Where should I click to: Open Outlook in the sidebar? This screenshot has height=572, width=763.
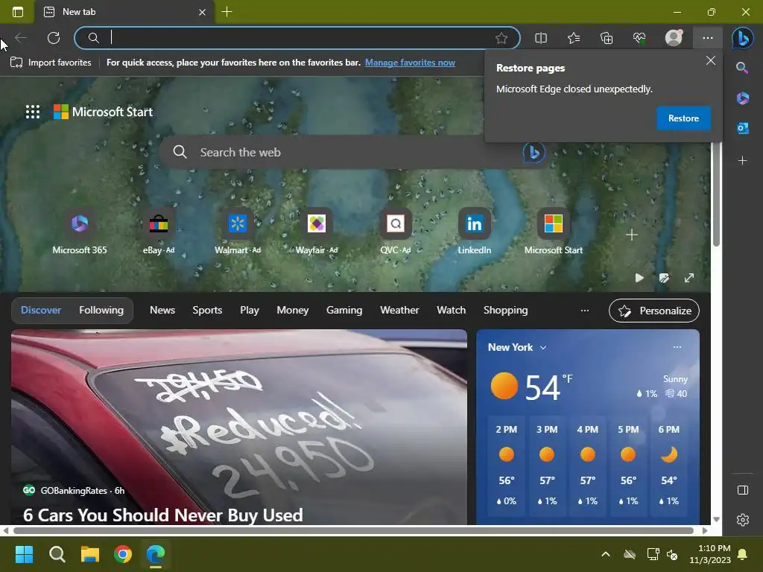pyautogui.click(x=743, y=128)
